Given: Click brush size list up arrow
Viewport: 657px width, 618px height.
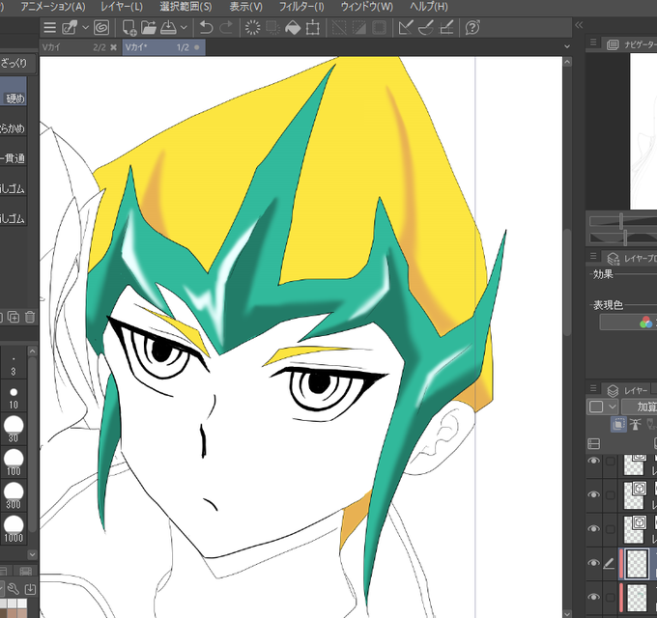Looking at the screenshot, I should [x=33, y=351].
